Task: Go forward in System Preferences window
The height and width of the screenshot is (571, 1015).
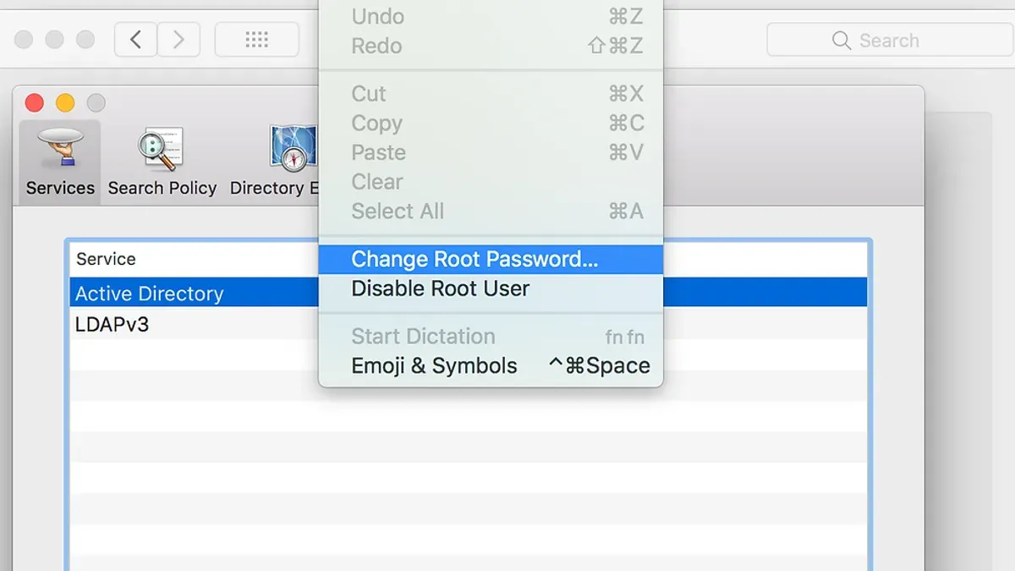Action: click(x=178, y=40)
